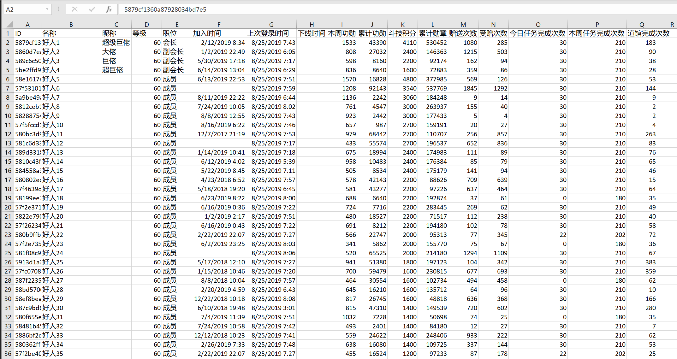Image resolution: width=677 pixels, height=359 pixels.
Task: Select the 会长 cell in column E
Action: pyautogui.click(x=170, y=43)
